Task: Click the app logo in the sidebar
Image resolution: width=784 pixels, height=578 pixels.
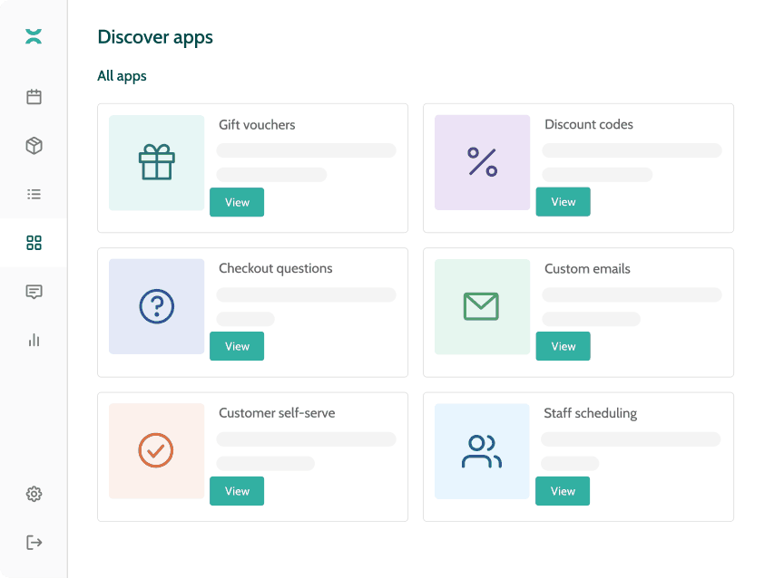Action: pyautogui.click(x=34, y=36)
